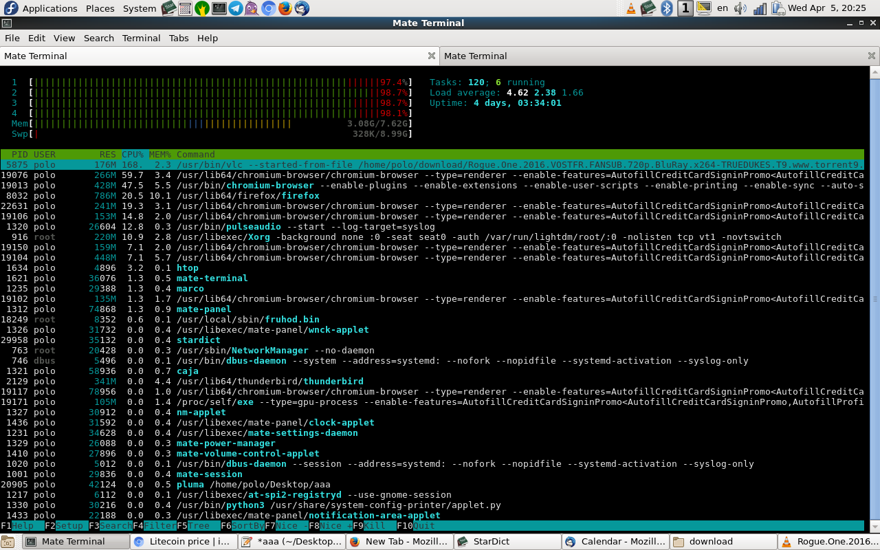The height and width of the screenshot is (550, 880).
Task: Click the F2 Setup function in htop
Action: coord(67,526)
